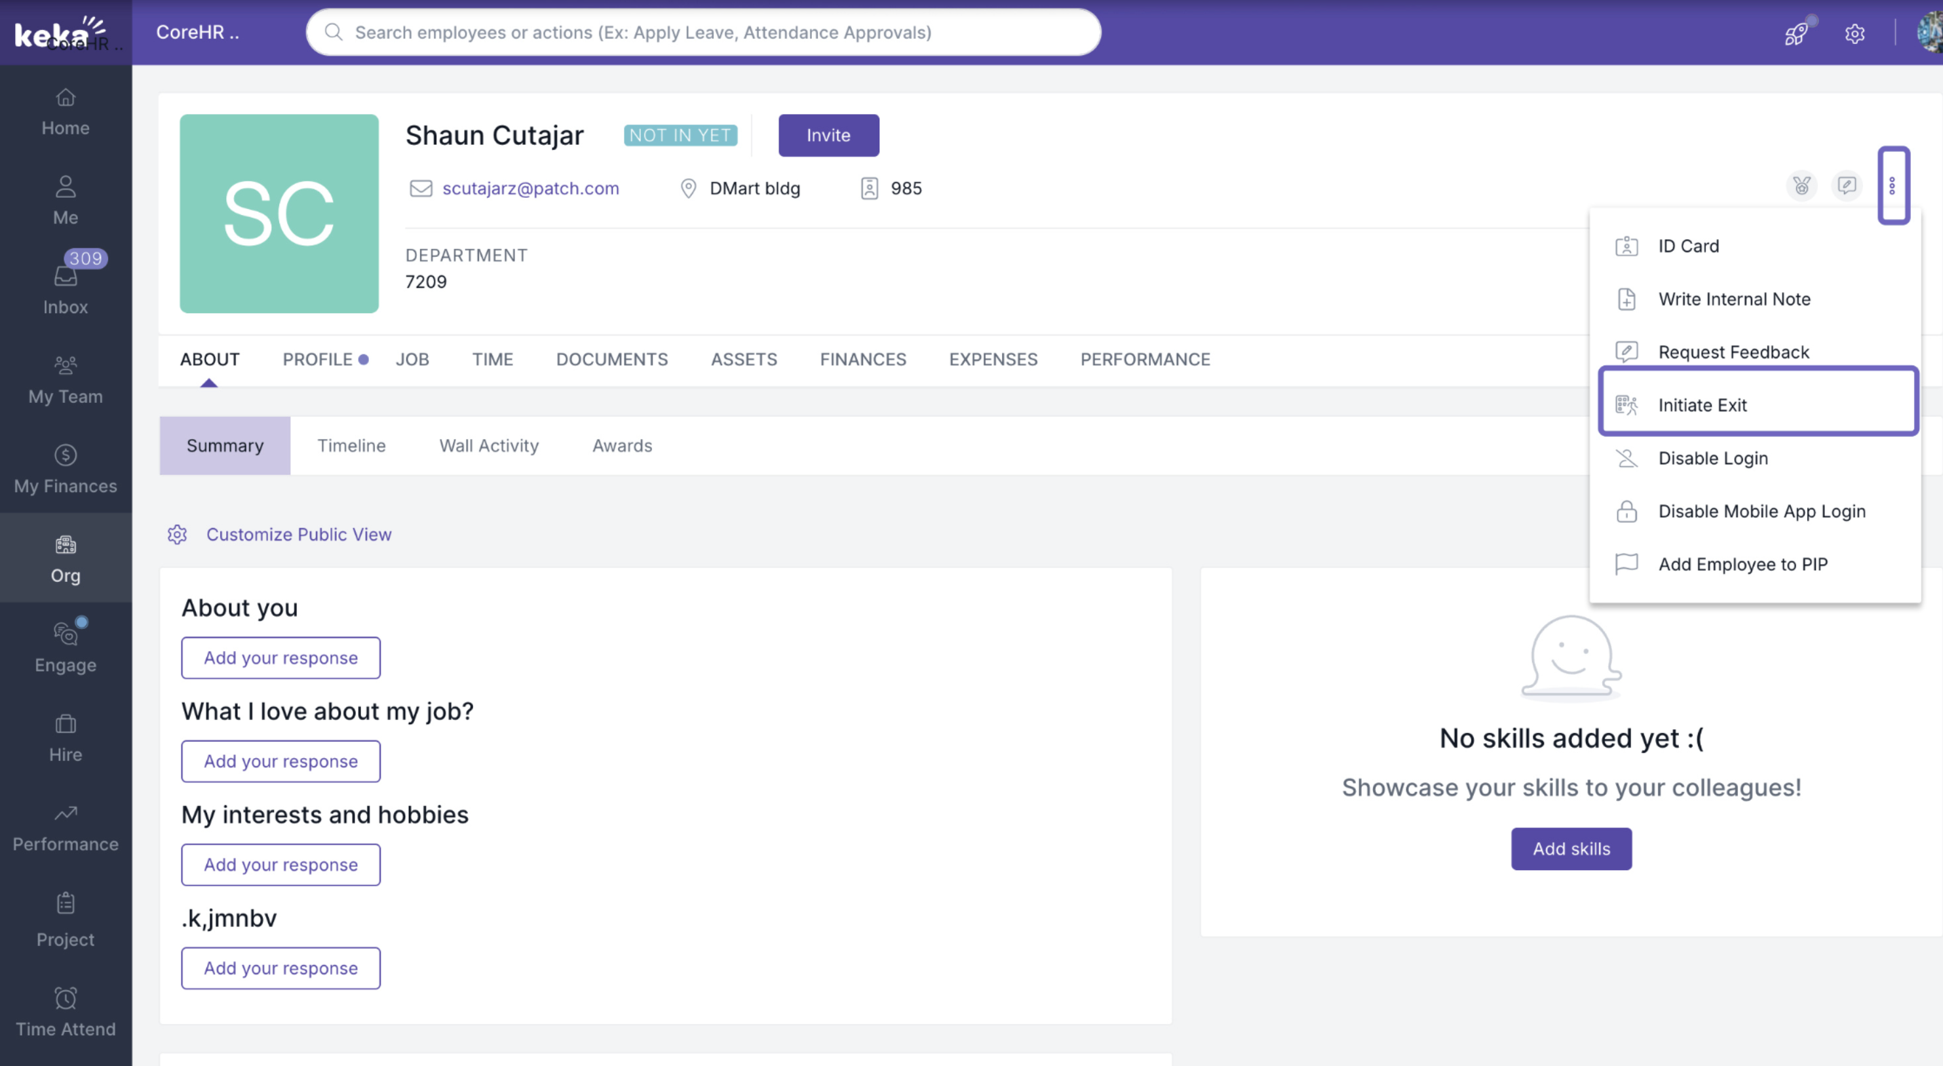The image size is (1943, 1066).
Task: Open Customize Public View link
Action: pyautogui.click(x=299, y=535)
